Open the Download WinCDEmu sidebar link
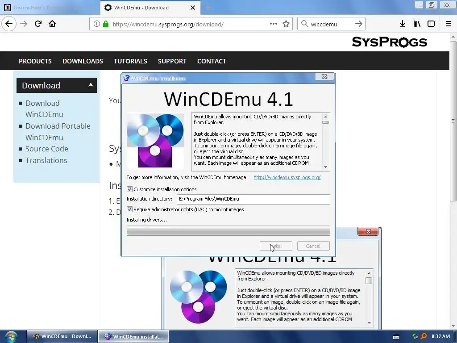The image size is (457, 343). click(x=44, y=109)
